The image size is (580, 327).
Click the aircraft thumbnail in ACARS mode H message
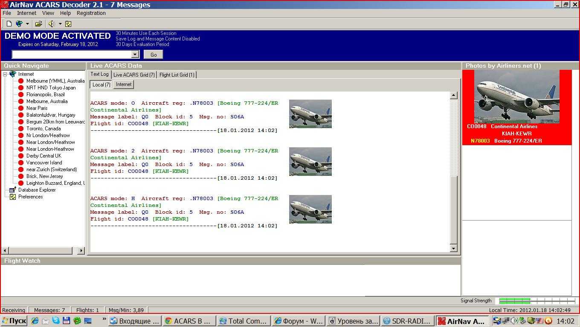(310, 209)
